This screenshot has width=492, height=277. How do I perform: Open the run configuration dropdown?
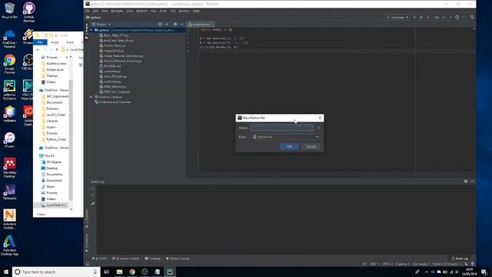397,17
